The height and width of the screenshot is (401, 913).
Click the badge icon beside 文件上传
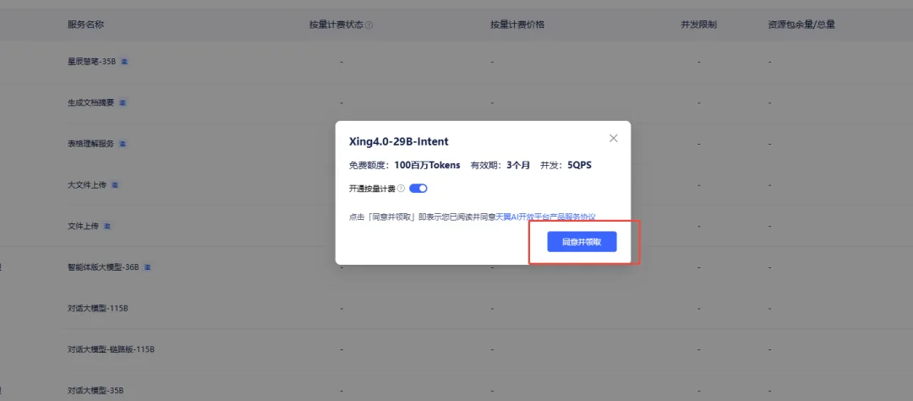[x=107, y=226]
